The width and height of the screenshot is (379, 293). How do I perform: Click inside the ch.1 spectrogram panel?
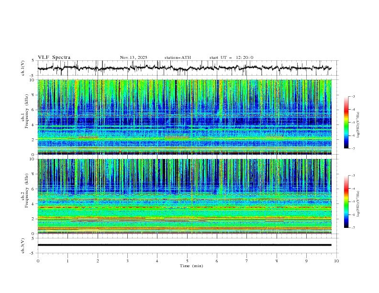(184, 117)
